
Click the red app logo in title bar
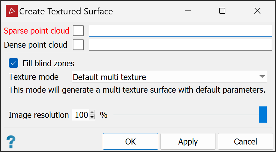pos(11,11)
